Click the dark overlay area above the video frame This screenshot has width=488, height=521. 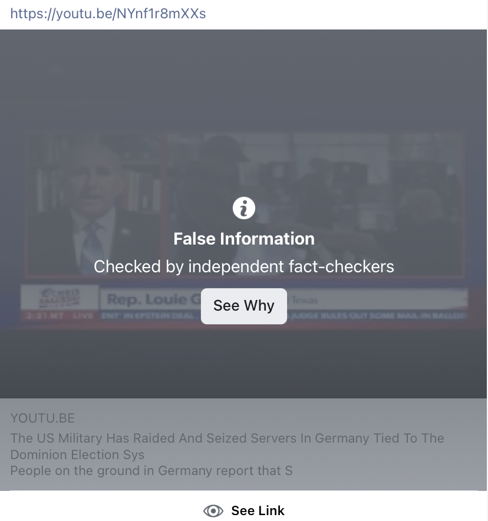click(243, 80)
